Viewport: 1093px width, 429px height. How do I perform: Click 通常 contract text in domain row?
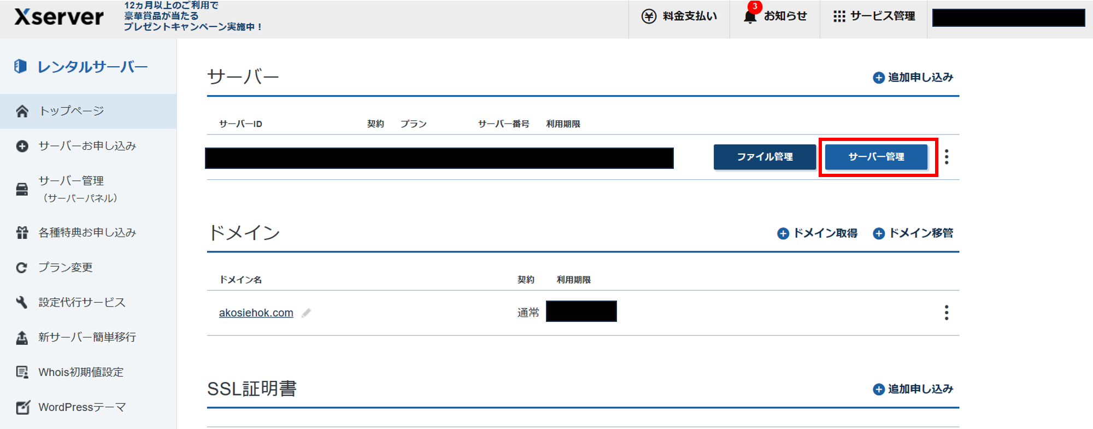click(x=528, y=313)
